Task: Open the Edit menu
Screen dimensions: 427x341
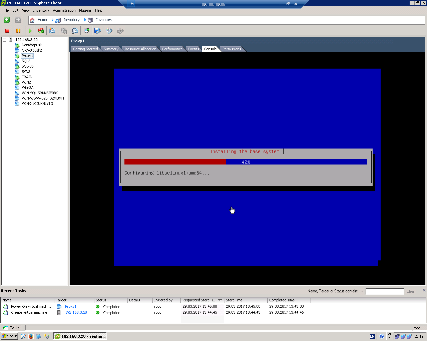Action: pyautogui.click(x=15, y=10)
